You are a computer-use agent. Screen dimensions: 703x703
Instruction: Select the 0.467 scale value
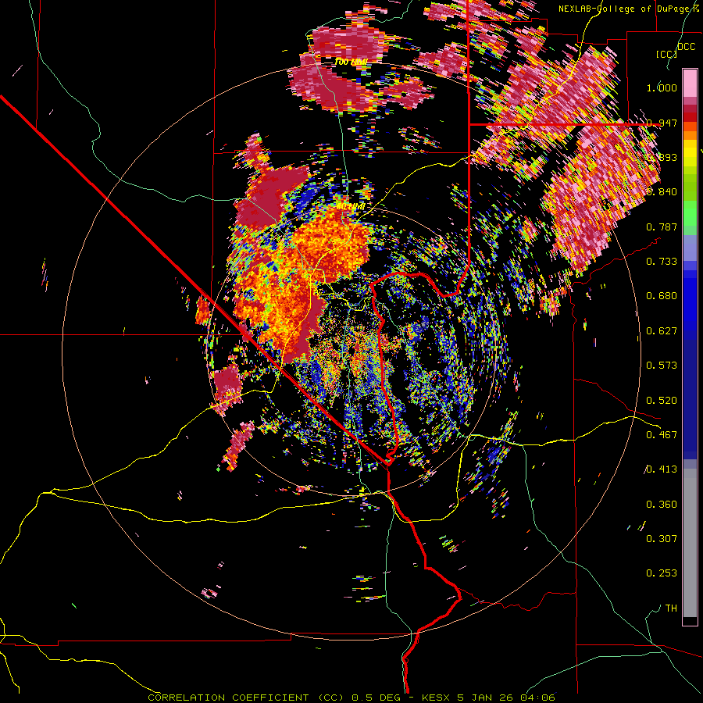coord(662,435)
